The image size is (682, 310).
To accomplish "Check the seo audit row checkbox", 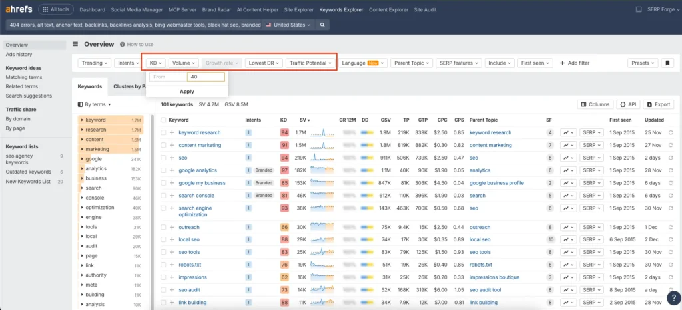I will (x=163, y=290).
